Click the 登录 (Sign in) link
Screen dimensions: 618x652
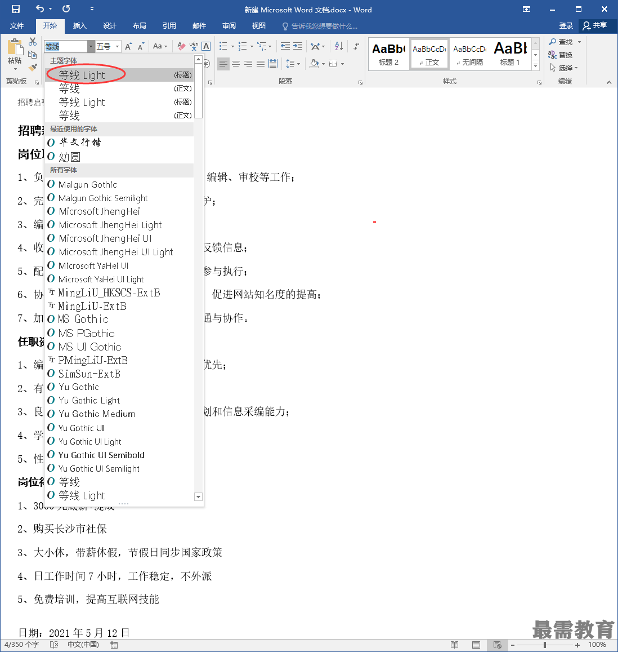[x=566, y=26]
